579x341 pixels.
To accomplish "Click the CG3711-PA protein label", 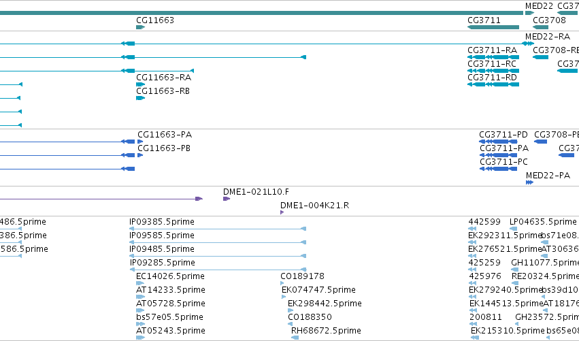I will coord(504,148).
